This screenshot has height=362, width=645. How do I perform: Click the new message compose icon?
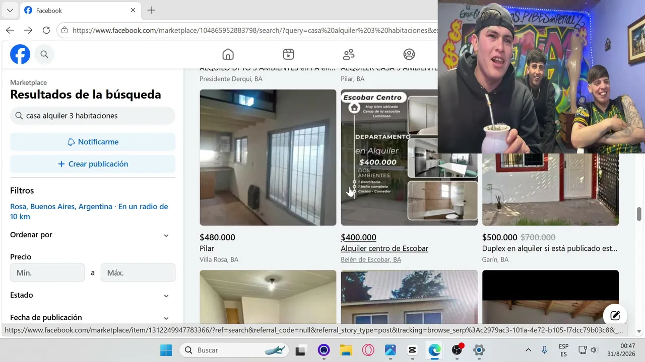tap(615, 316)
